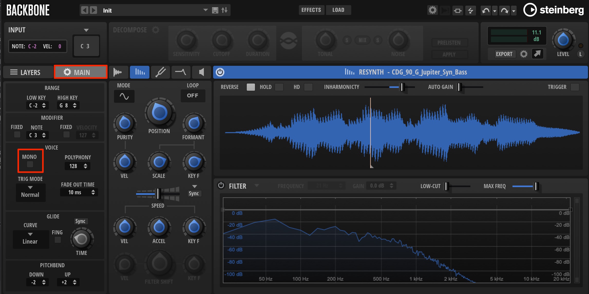Viewport: 589px width, 294px height.
Task: Enable the HD checkbox
Action: (x=308, y=87)
